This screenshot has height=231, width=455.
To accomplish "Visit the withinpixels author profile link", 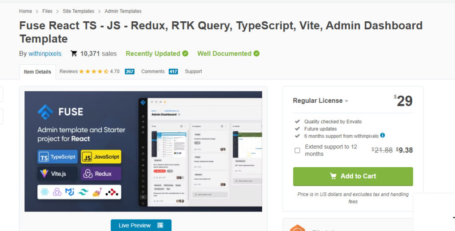I will 45,54.
